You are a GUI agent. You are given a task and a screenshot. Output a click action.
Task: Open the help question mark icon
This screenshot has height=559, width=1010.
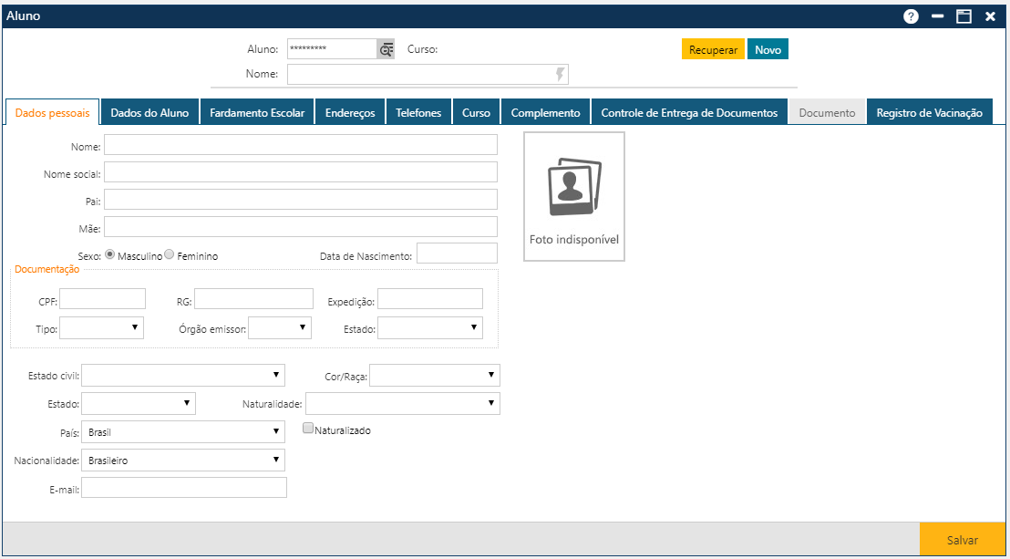click(x=911, y=16)
